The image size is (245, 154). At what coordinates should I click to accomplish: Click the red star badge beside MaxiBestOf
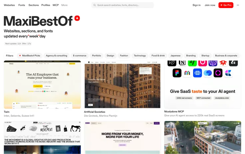77,18
